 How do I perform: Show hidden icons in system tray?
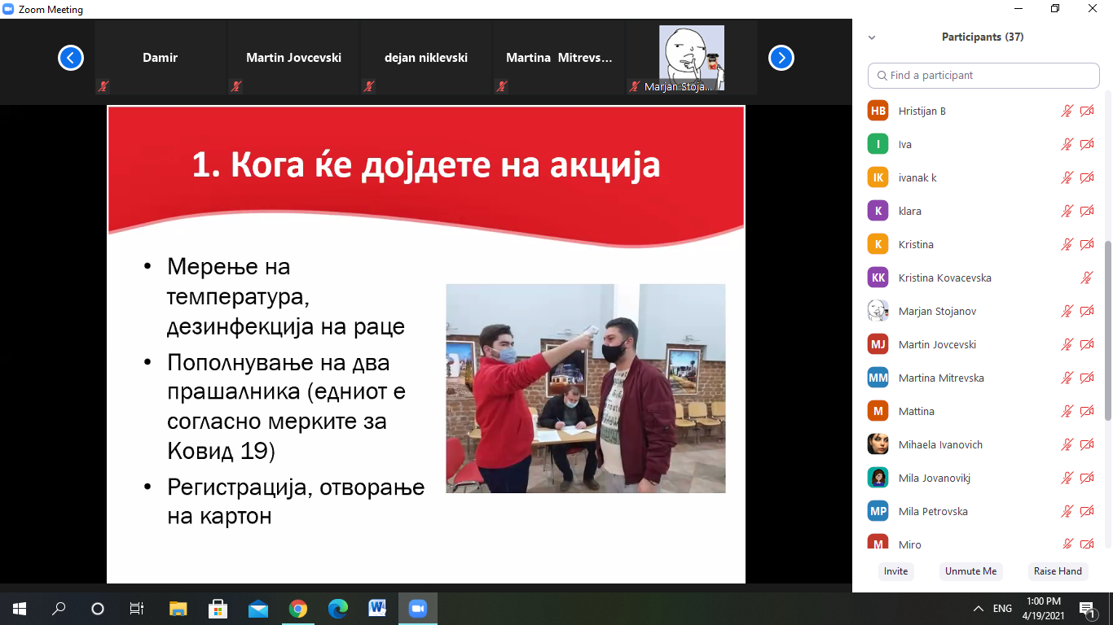[x=979, y=609]
